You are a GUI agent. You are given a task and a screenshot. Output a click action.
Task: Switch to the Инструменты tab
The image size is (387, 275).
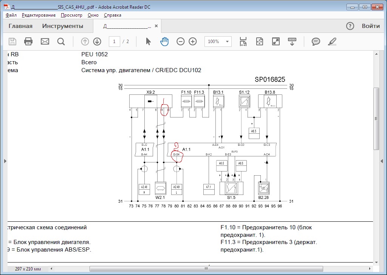point(63,26)
